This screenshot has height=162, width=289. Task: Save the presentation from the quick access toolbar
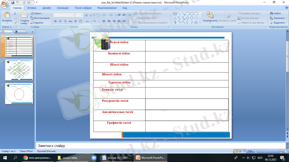pos(13,2)
